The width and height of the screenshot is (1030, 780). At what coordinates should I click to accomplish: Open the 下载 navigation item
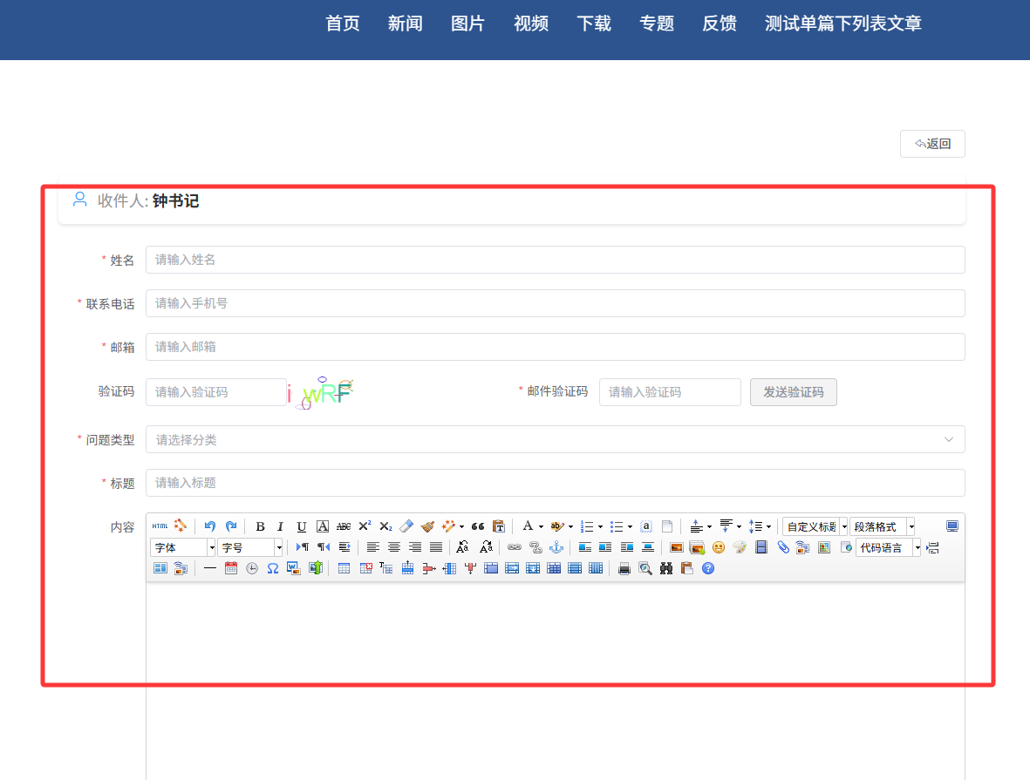[x=594, y=24]
